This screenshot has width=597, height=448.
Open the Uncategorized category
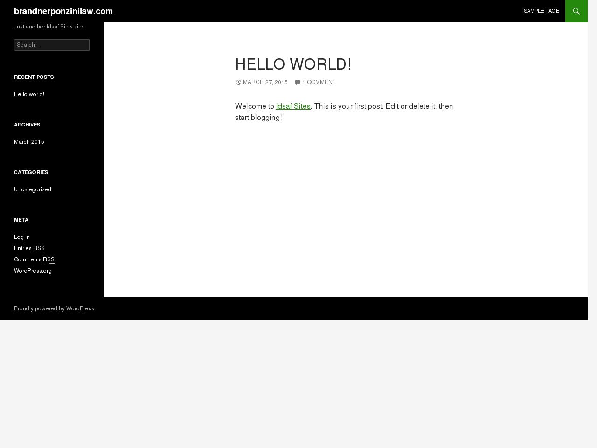click(x=33, y=189)
